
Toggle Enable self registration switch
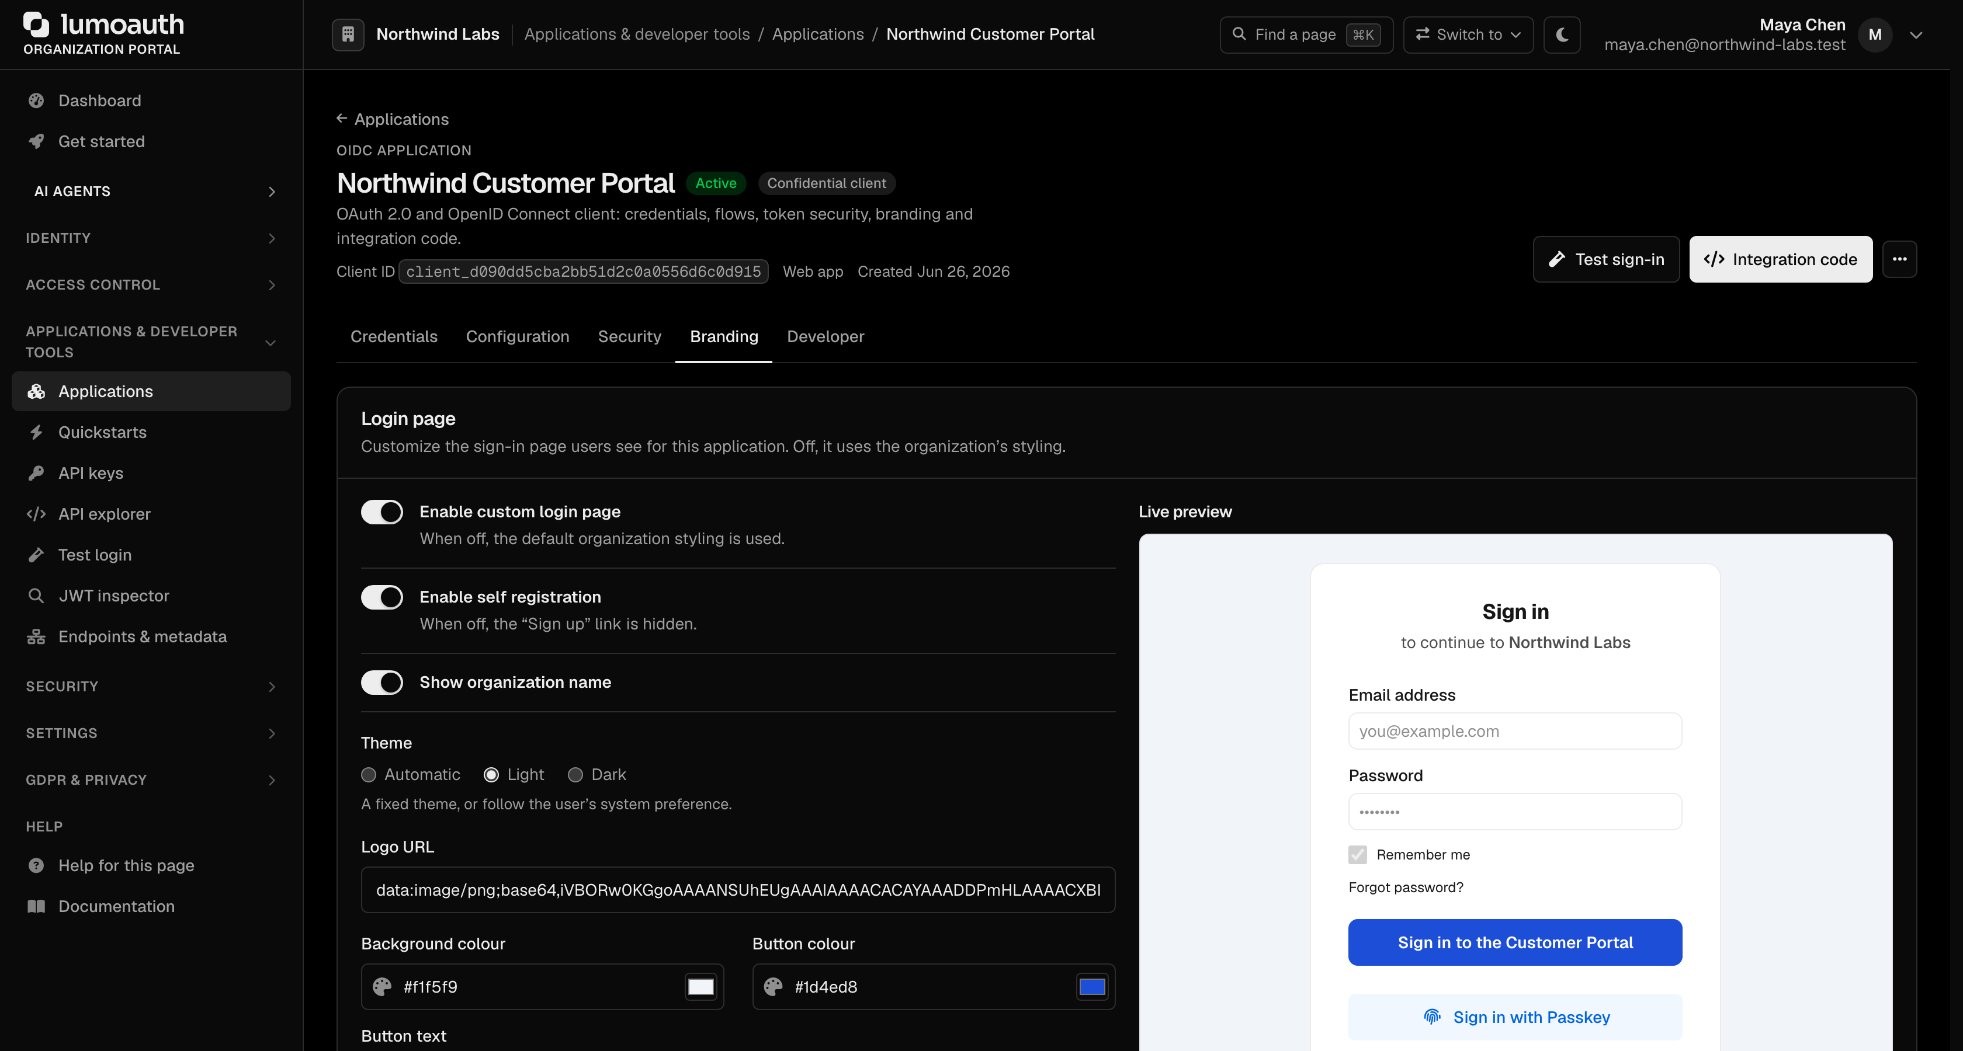tap(381, 597)
